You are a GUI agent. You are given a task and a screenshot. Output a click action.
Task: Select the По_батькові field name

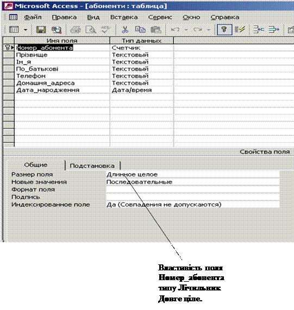(x=62, y=69)
